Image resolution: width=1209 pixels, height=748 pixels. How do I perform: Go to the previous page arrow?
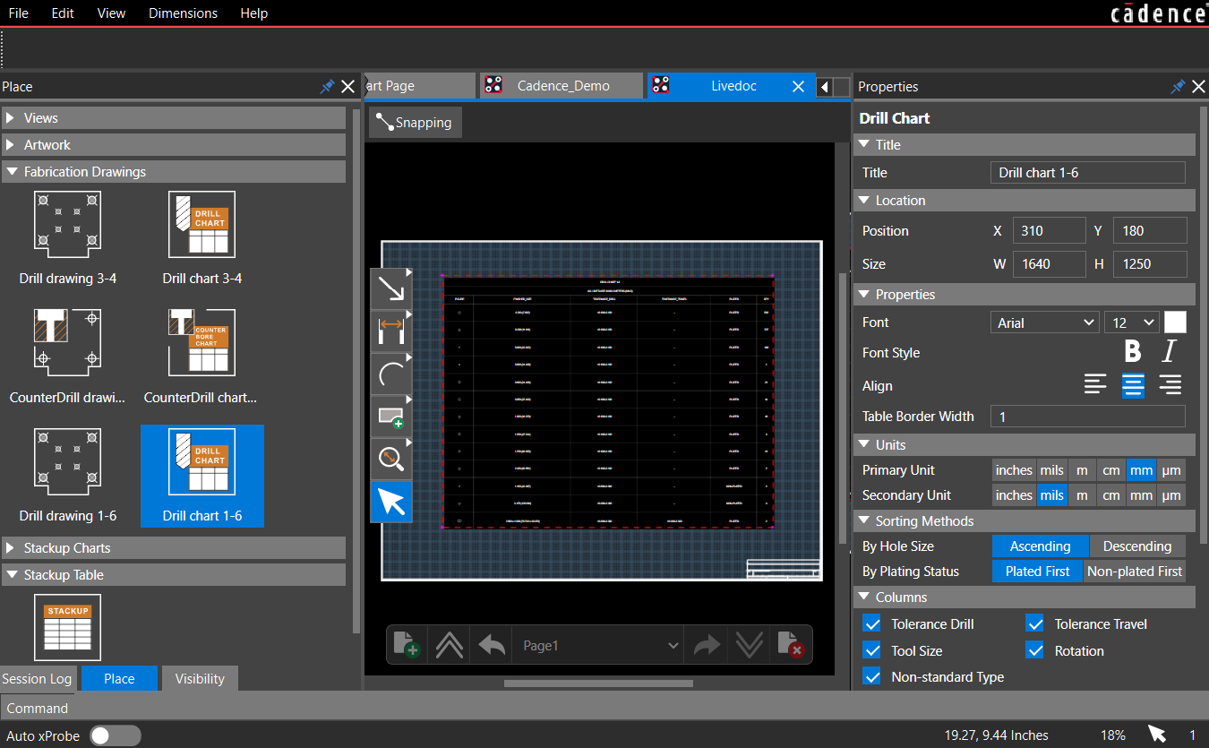coord(492,645)
